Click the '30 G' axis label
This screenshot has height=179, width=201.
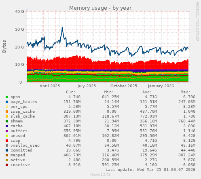[x=20, y=29]
